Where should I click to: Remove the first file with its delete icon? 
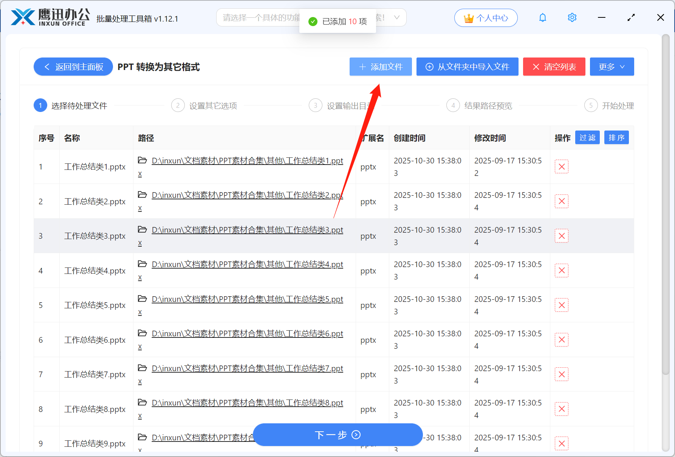click(562, 166)
